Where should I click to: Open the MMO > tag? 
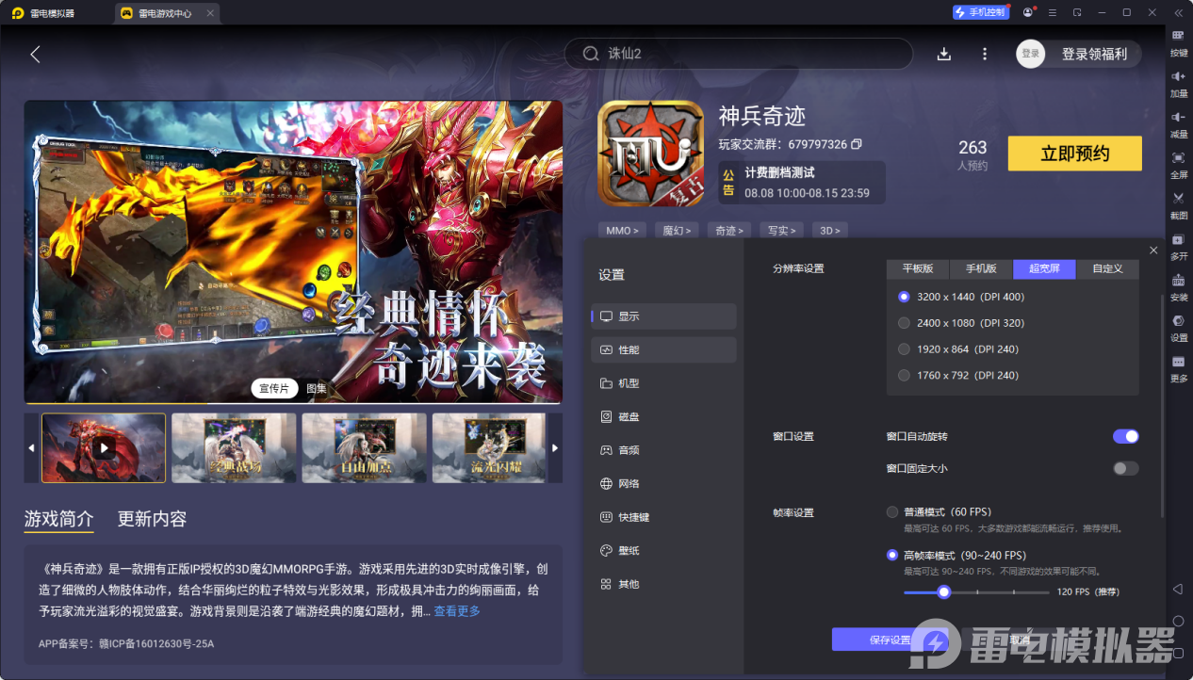click(x=622, y=230)
